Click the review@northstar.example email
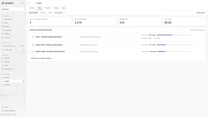Image resolution: width=208 pixels, height=117 pixels. [x=88, y=45]
